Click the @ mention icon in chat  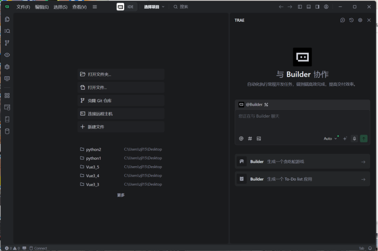(241, 138)
